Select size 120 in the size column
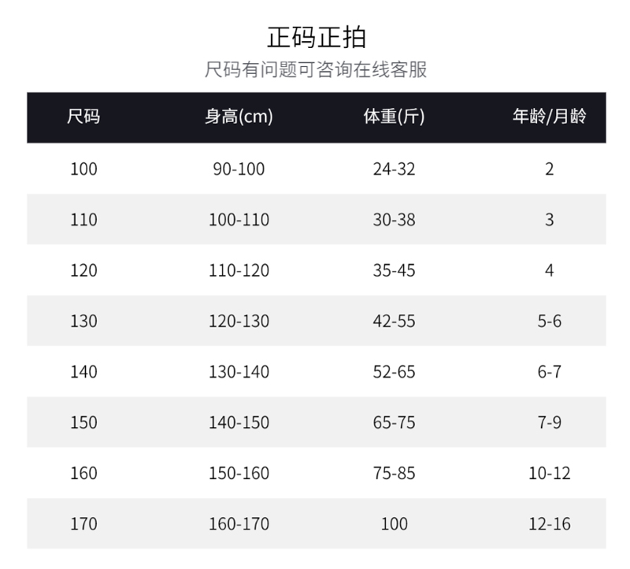 tap(83, 270)
